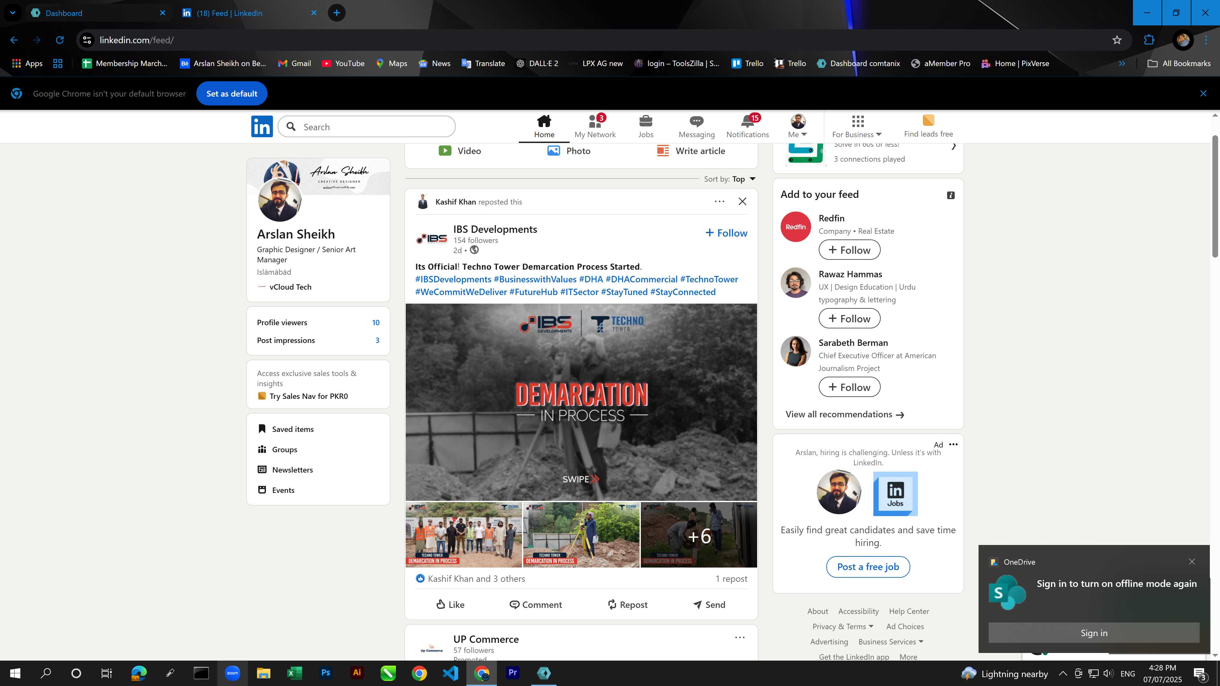Open the tab search chevron in Chrome
This screenshot has height=686, width=1220.
coord(13,13)
